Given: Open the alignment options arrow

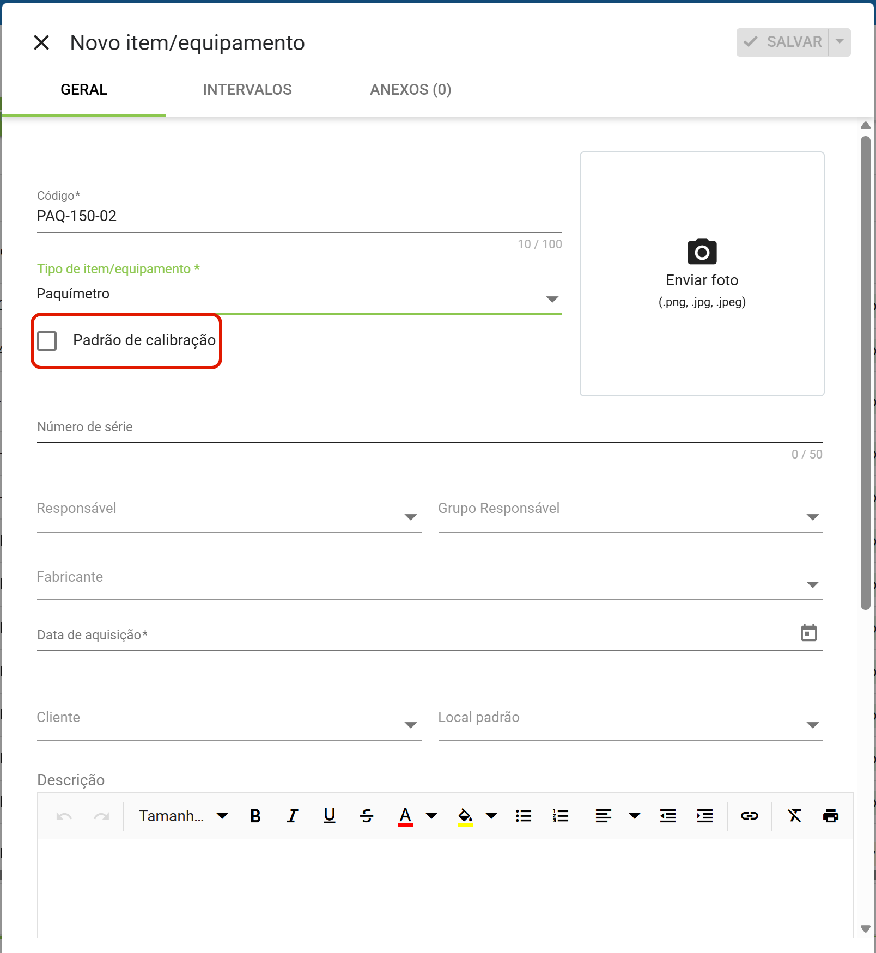Looking at the screenshot, I should pos(635,816).
